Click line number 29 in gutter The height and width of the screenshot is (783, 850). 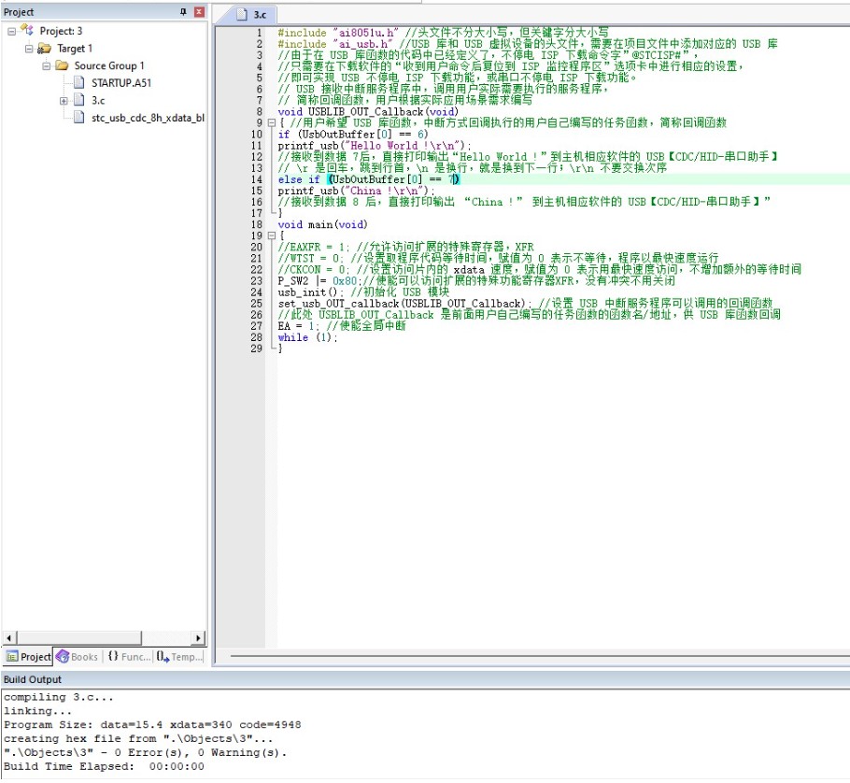pos(257,349)
